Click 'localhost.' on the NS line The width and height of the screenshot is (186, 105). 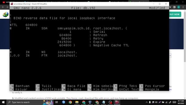[67, 52]
